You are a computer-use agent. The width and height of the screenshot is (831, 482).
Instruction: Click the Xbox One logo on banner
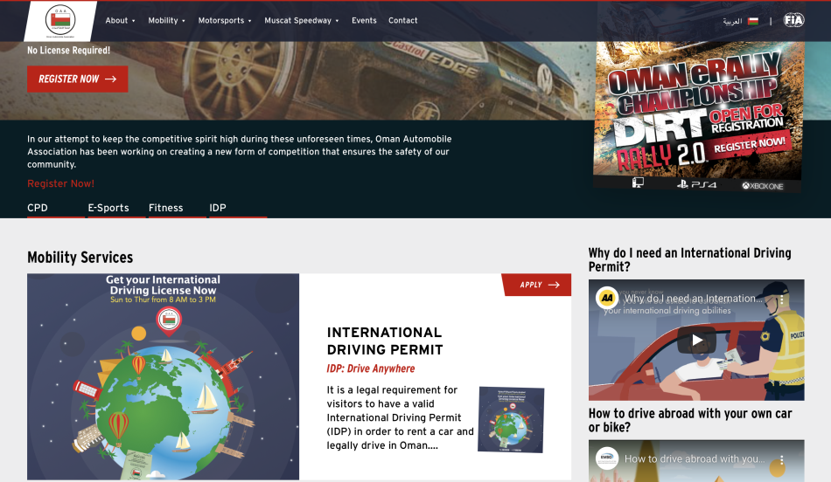tap(763, 186)
